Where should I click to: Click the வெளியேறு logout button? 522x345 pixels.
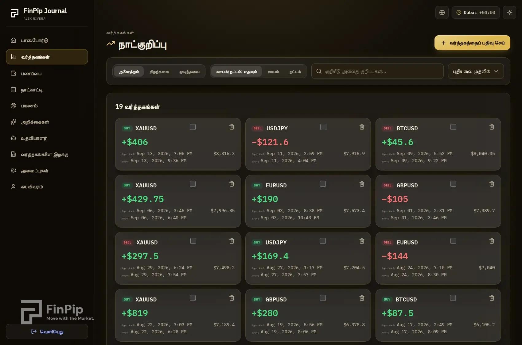[x=47, y=332]
